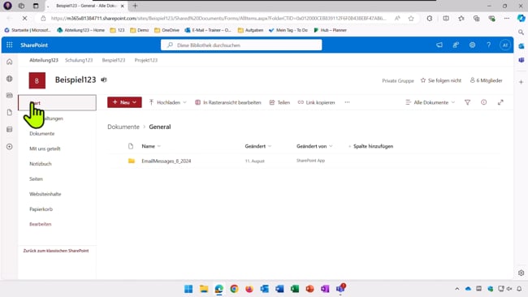
Task: Show hidden system tray icons chevron
Action: (x=457, y=289)
